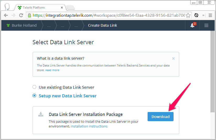Select Setup new Data Link Server option
216x140 pixels.
(x=34, y=96)
